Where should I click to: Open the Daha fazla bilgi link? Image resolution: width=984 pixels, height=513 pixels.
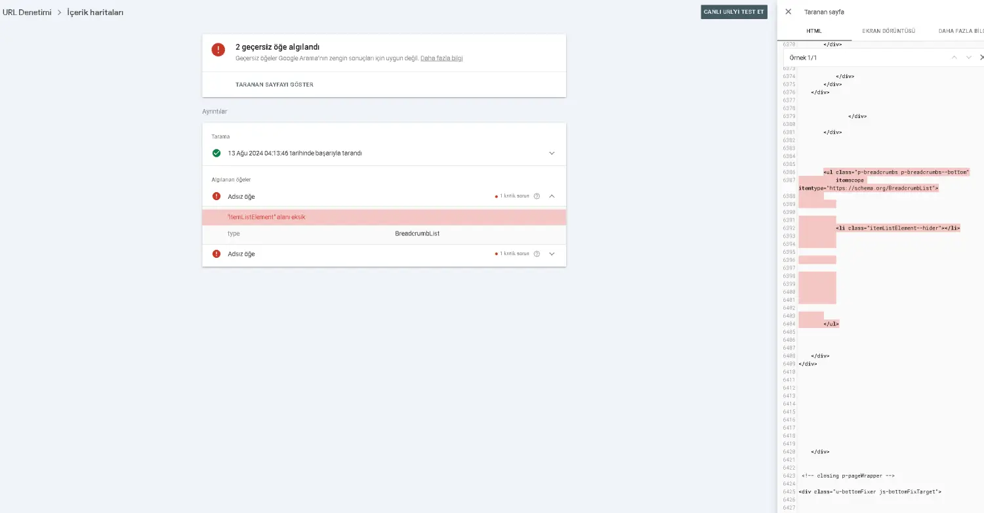pos(441,58)
